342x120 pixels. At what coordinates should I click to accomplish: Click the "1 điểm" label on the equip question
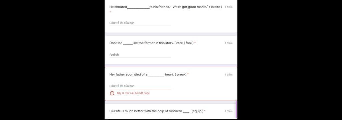pos(228,111)
